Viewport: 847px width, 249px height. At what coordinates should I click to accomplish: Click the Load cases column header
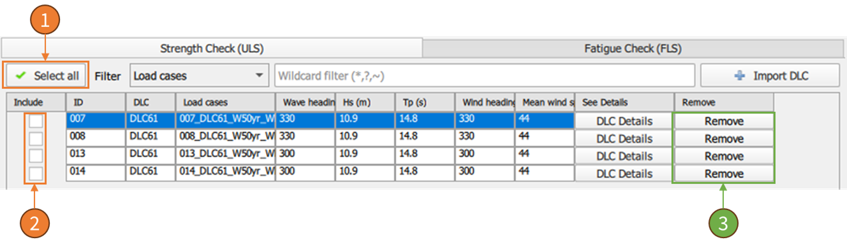(225, 102)
